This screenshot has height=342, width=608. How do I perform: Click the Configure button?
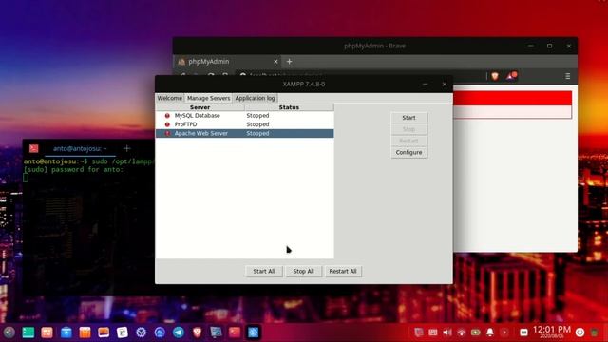pyautogui.click(x=409, y=152)
